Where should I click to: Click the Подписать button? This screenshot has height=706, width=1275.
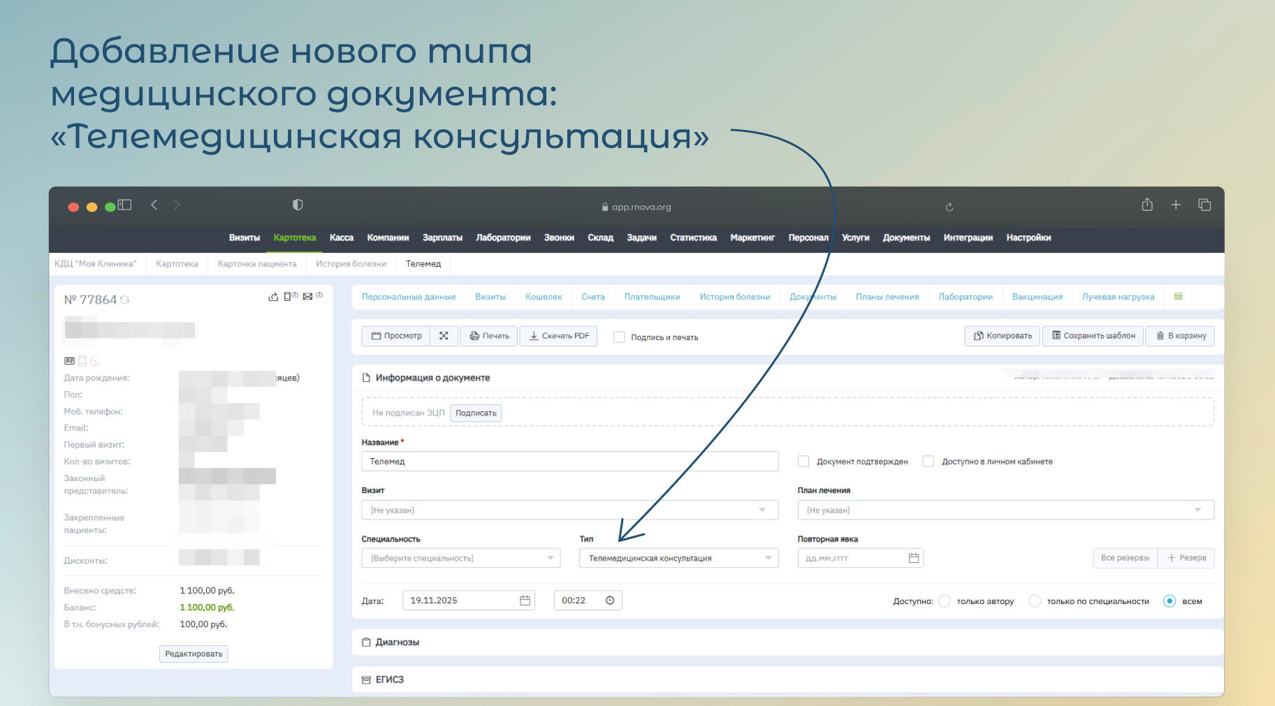coord(476,413)
